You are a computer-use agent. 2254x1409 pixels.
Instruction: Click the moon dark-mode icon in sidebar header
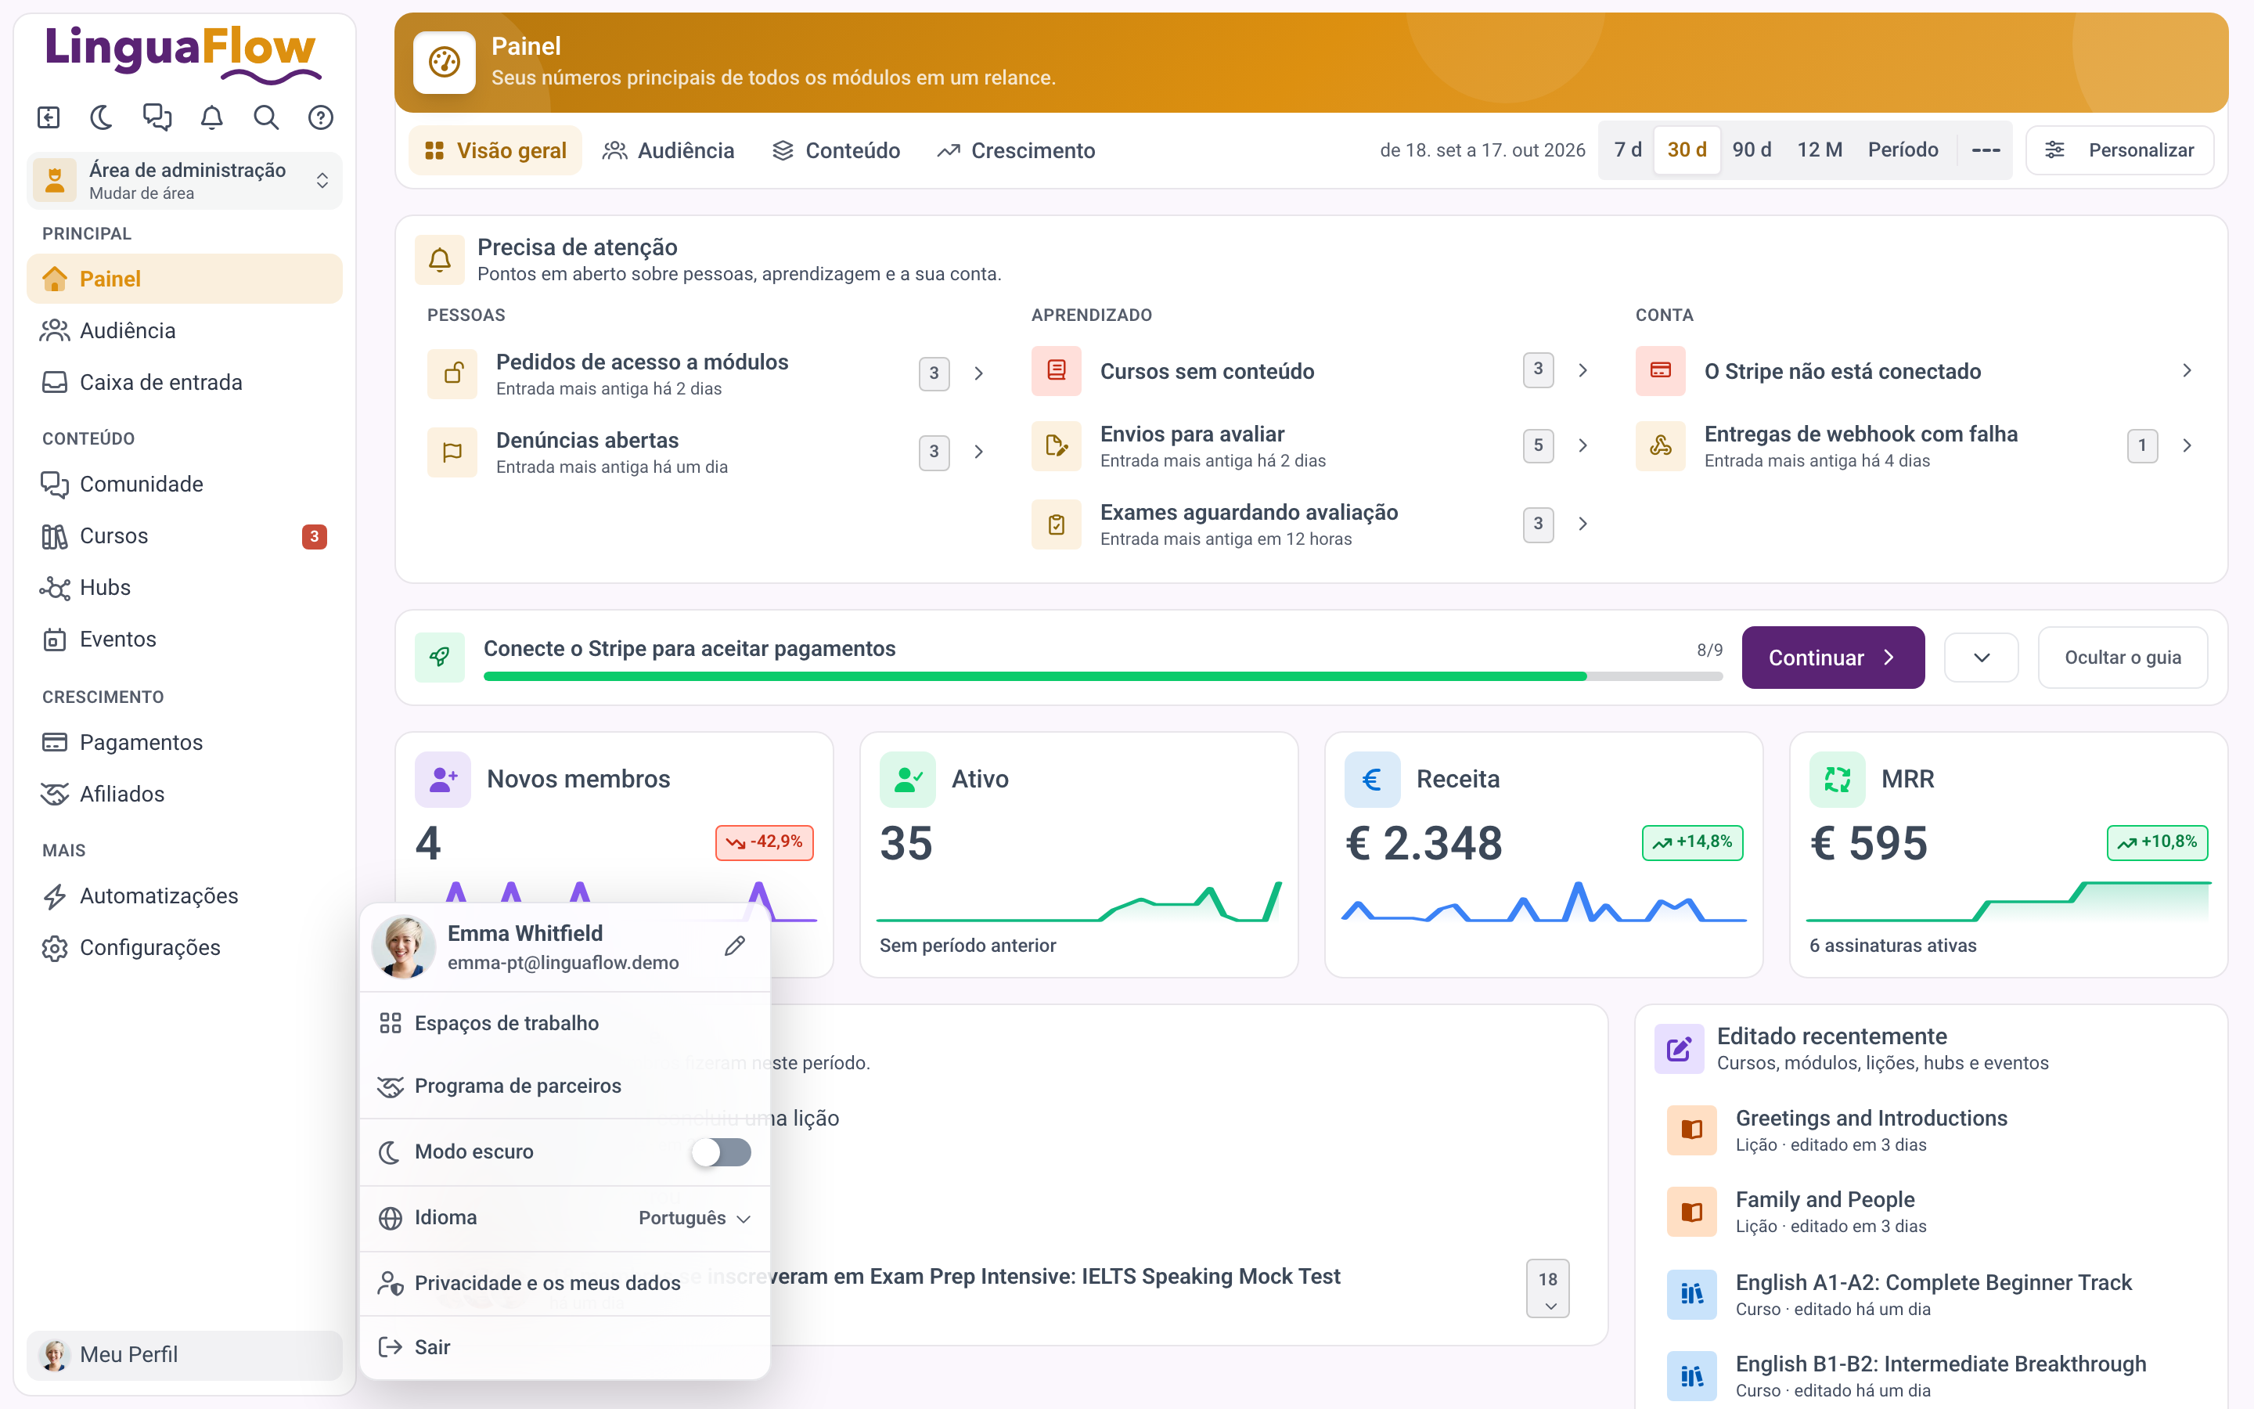coord(103,117)
